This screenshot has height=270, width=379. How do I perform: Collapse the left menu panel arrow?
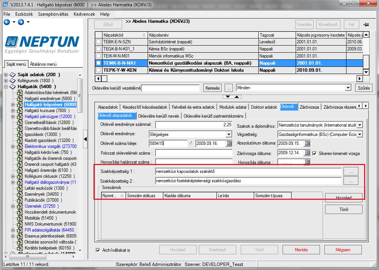(85, 139)
